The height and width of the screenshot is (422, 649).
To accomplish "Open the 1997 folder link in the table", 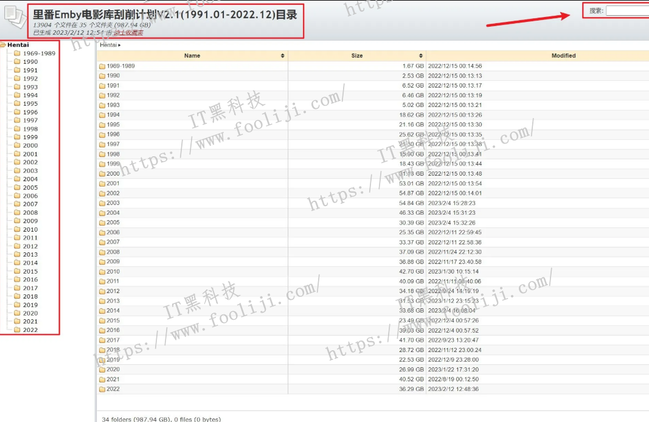I will 113,144.
